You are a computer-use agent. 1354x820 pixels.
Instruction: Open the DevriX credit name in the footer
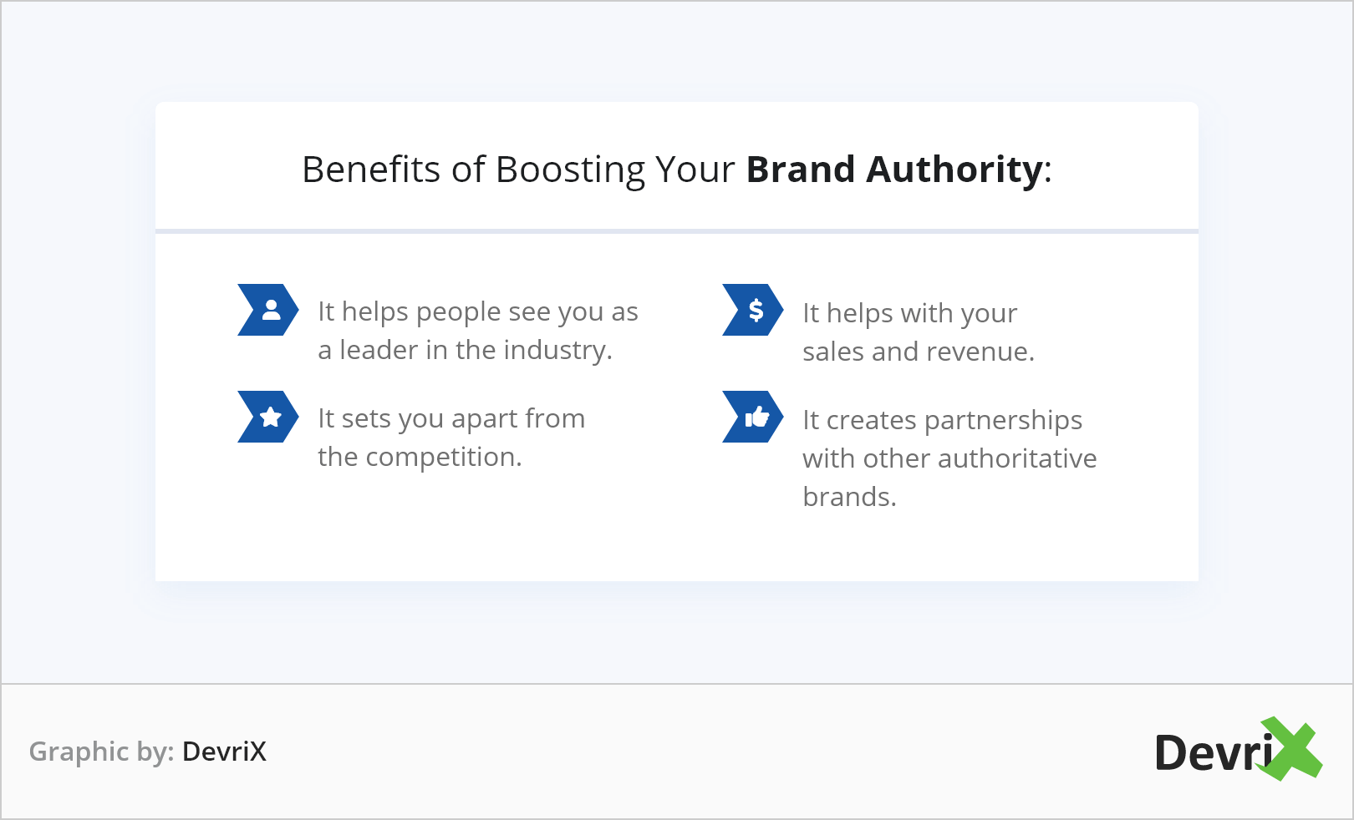pyautogui.click(x=224, y=752)
